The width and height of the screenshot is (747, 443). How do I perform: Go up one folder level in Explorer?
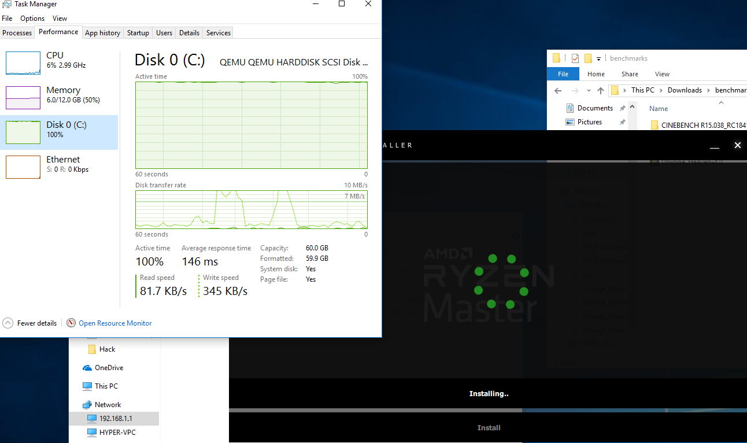click(x=601, y=90)
